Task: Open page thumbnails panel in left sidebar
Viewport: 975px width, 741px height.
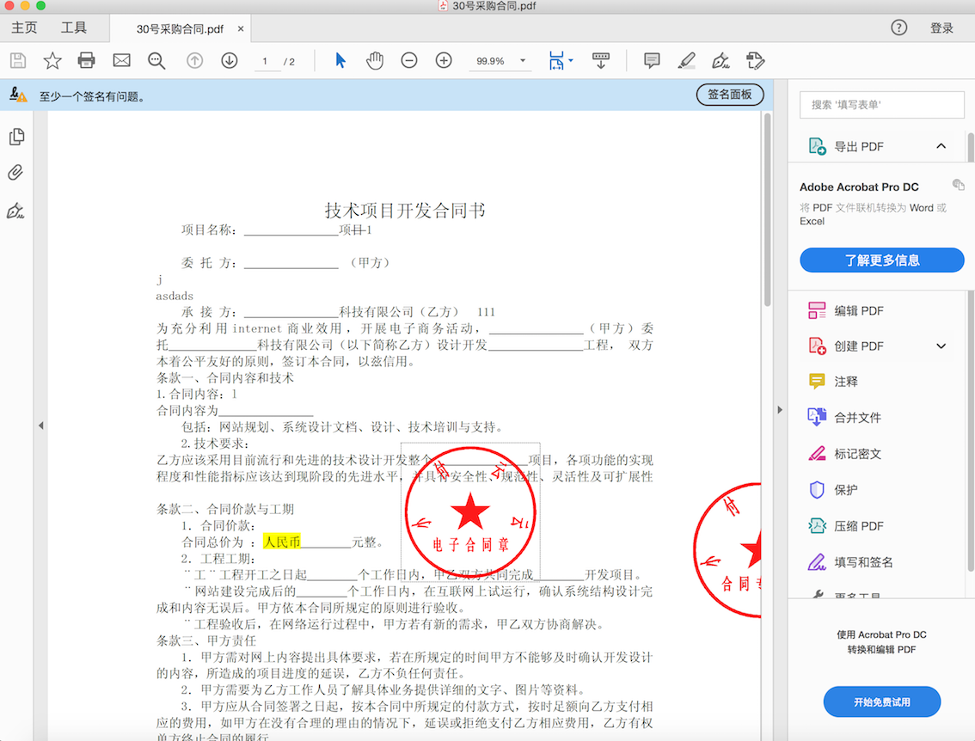Action: click(x=17, y=137)
